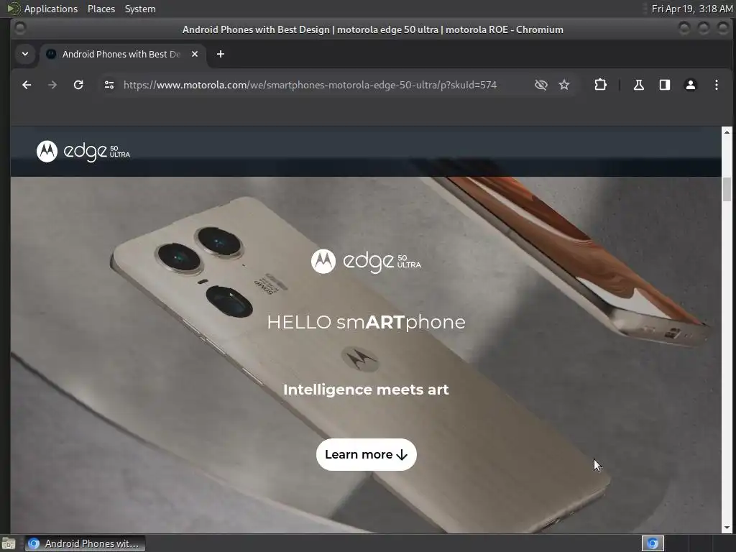Viewport: 736px width, 552px height.
Task: Open the Applications menu
Action: click(51, 9)
